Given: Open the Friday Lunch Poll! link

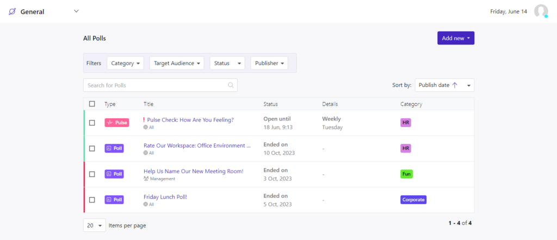Looking at the screenshot, I should [x=165, y=197].
